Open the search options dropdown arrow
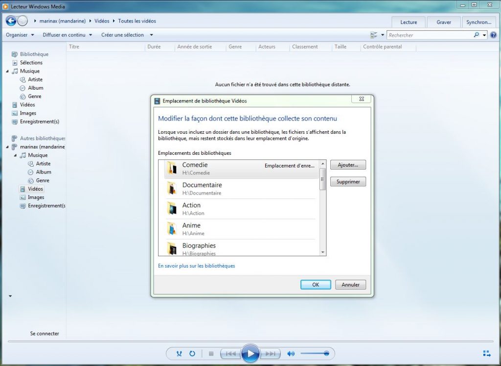The width and height of the screenshot is (501, 366). pos(485,35)
